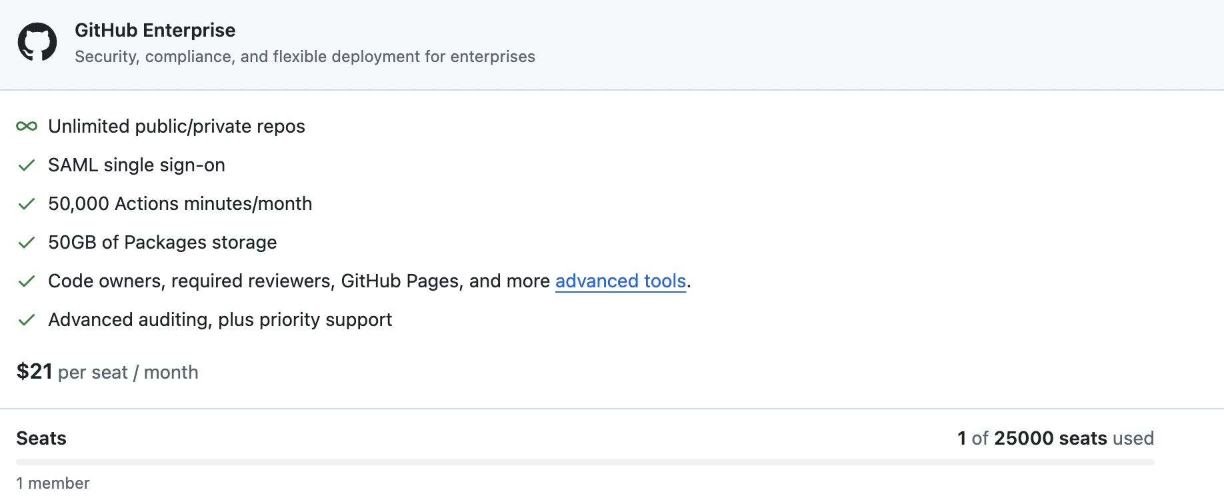Image resolution: width=1224 pixels, height=504 pixels.
Task: Click the checkmark next to 50,000 Actions minutes
Action: [x=27, y=204]
